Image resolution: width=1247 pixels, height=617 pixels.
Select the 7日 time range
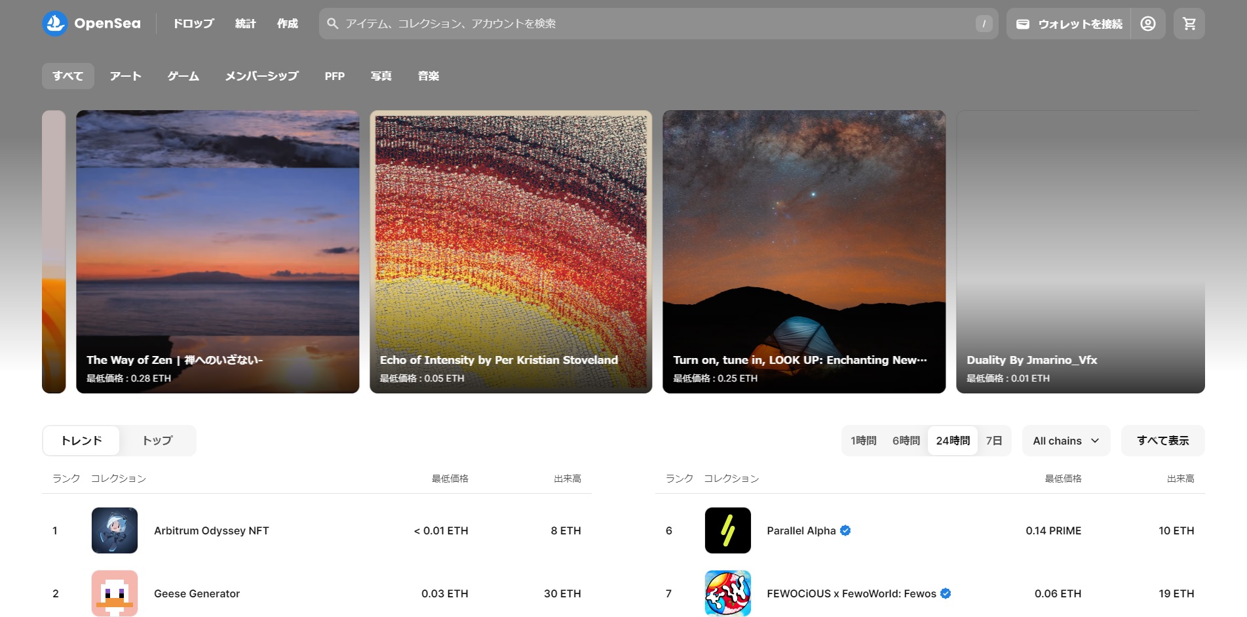click(x=993, y=441)
